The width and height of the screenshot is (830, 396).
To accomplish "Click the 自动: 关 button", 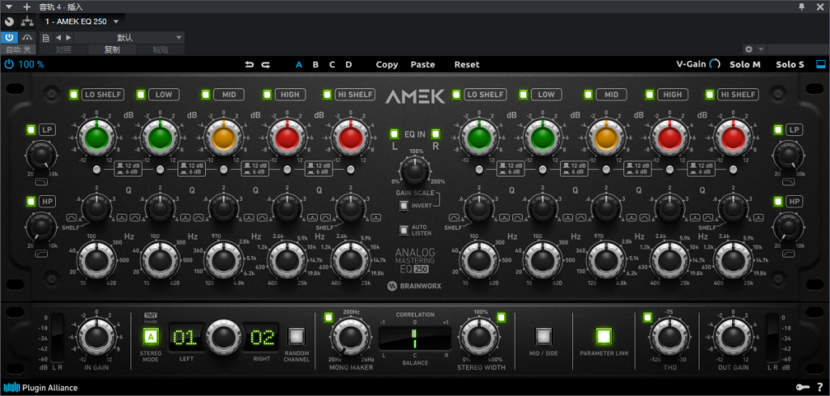I will tap(19, 49).
